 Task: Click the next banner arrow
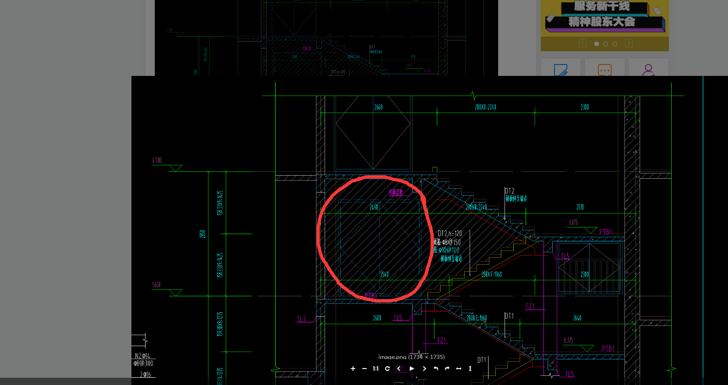[x=629, y=43]
